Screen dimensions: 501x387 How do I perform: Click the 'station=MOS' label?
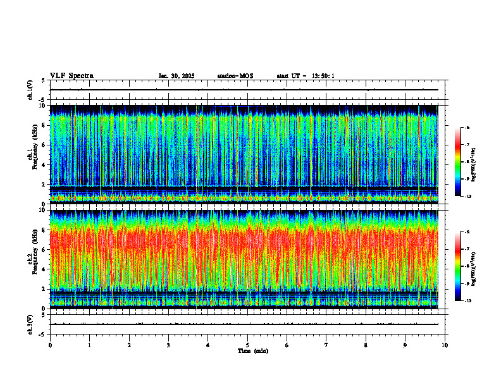235,76
